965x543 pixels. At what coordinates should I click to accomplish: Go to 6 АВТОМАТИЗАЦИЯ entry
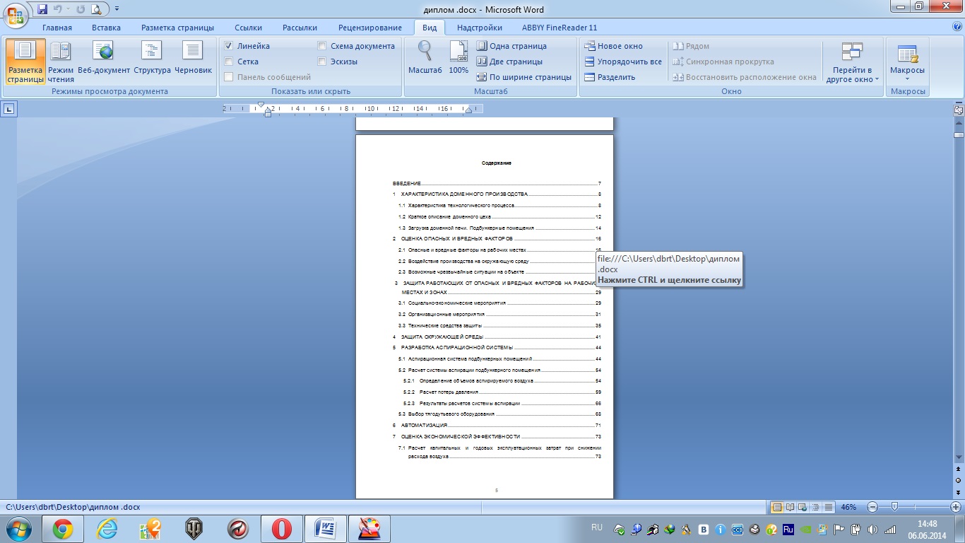[x=497, y=425]
